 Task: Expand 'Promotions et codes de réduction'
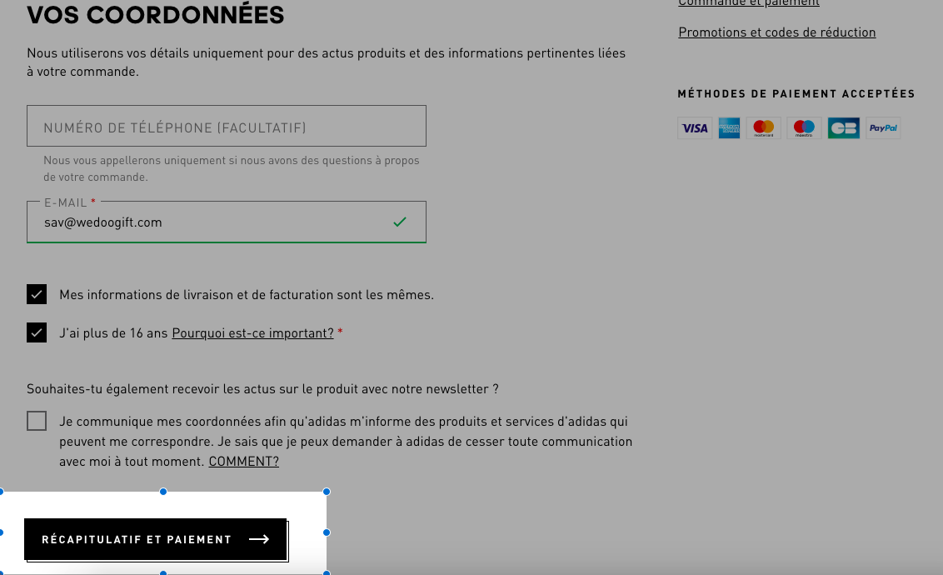pos(776,32)
